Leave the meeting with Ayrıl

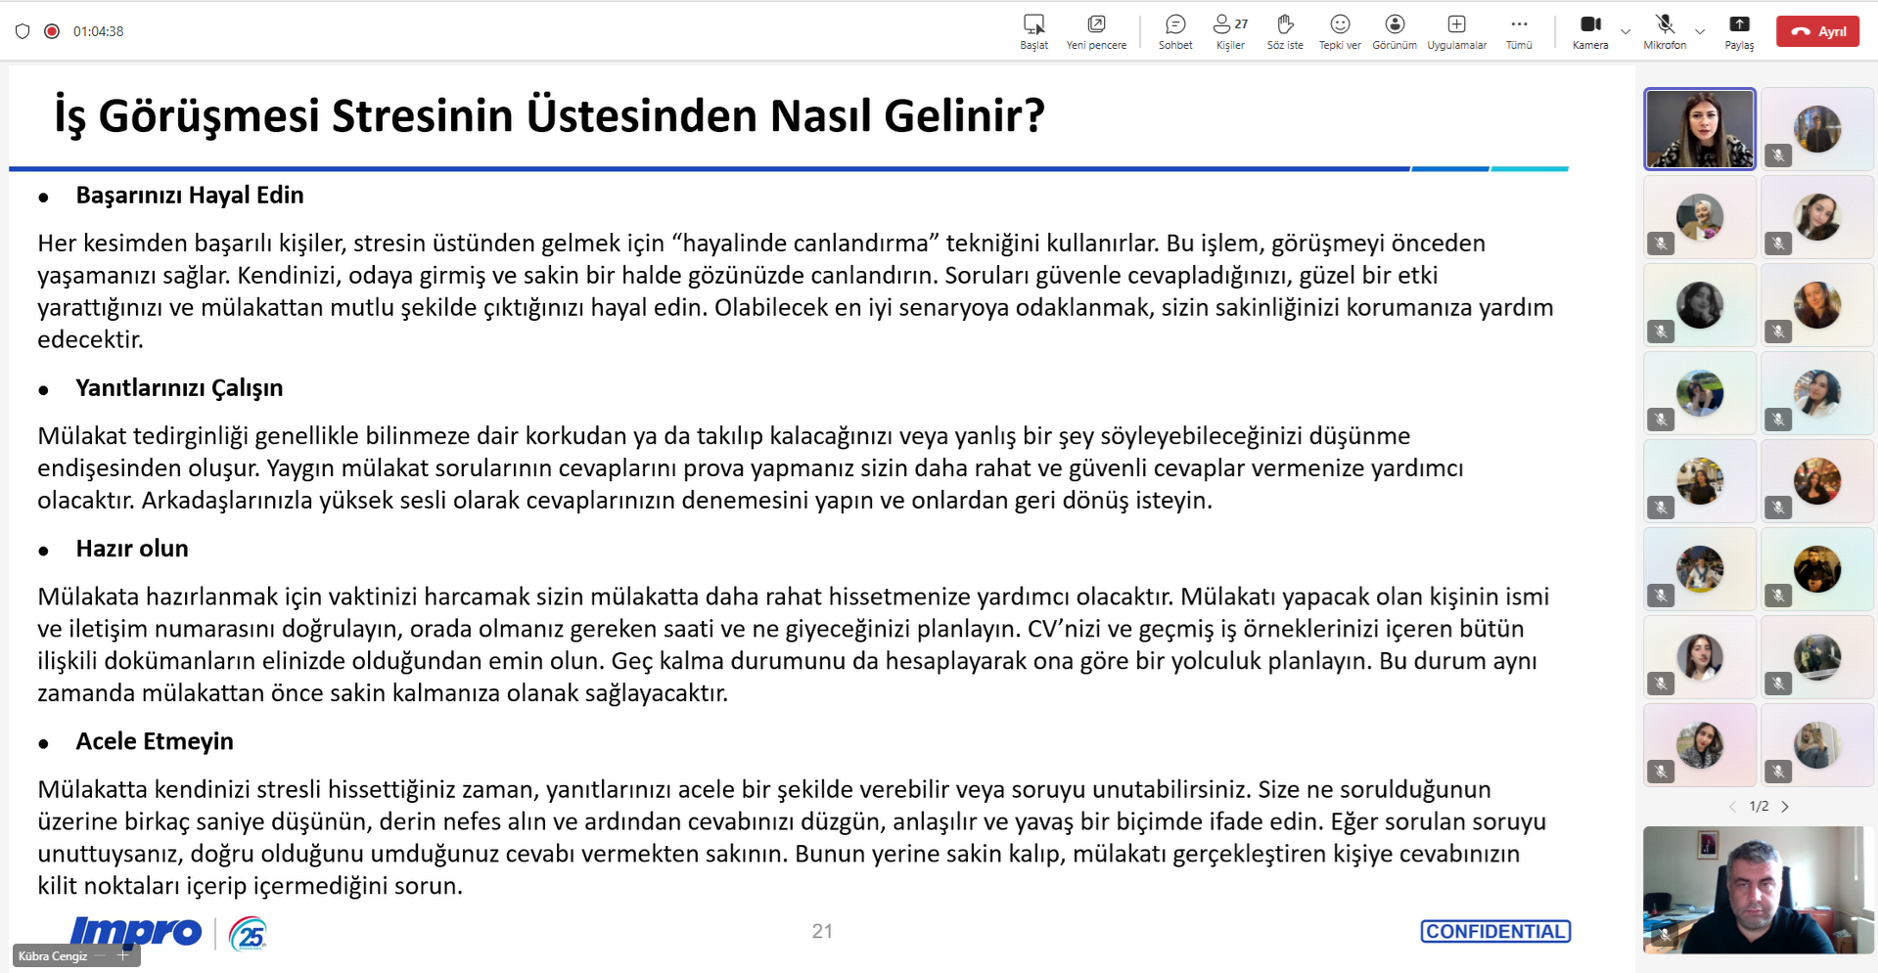coord(1818,31)
